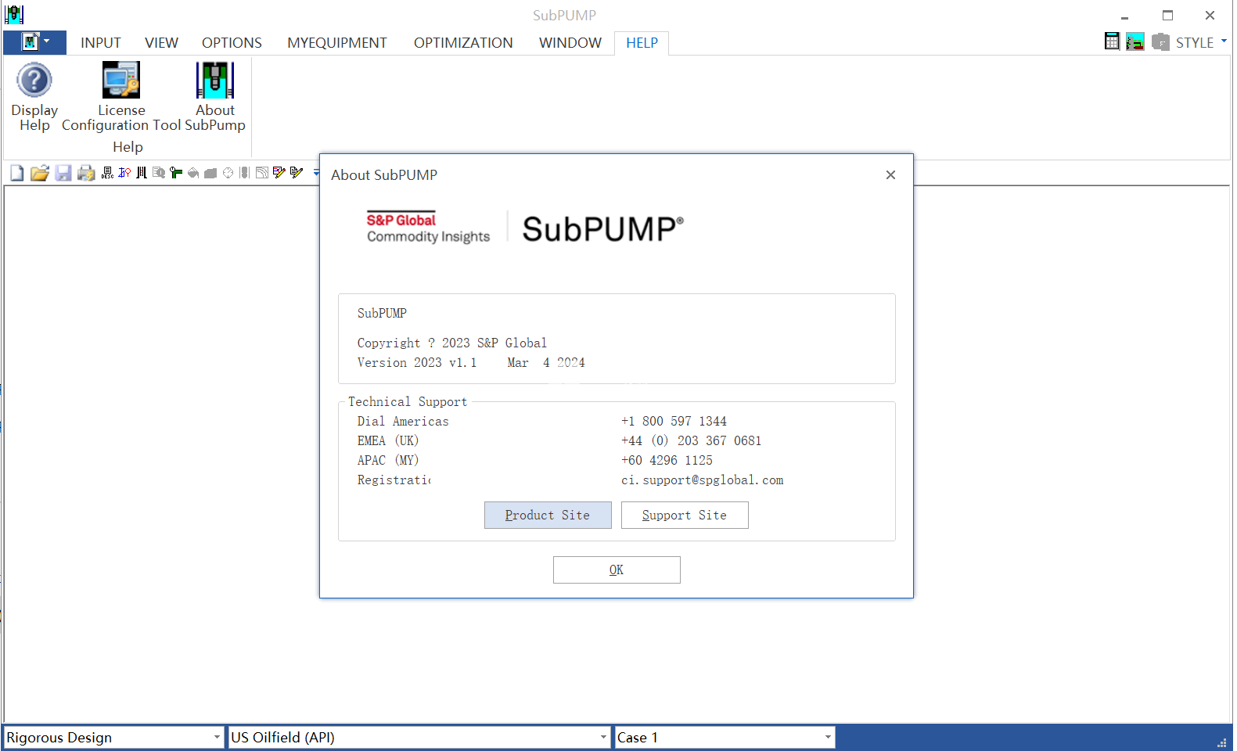The height and width of the screenshot is (751, 1237).
Task: Click the document with pencil icon
Action: pyautogui.click(x=297, y=173)
